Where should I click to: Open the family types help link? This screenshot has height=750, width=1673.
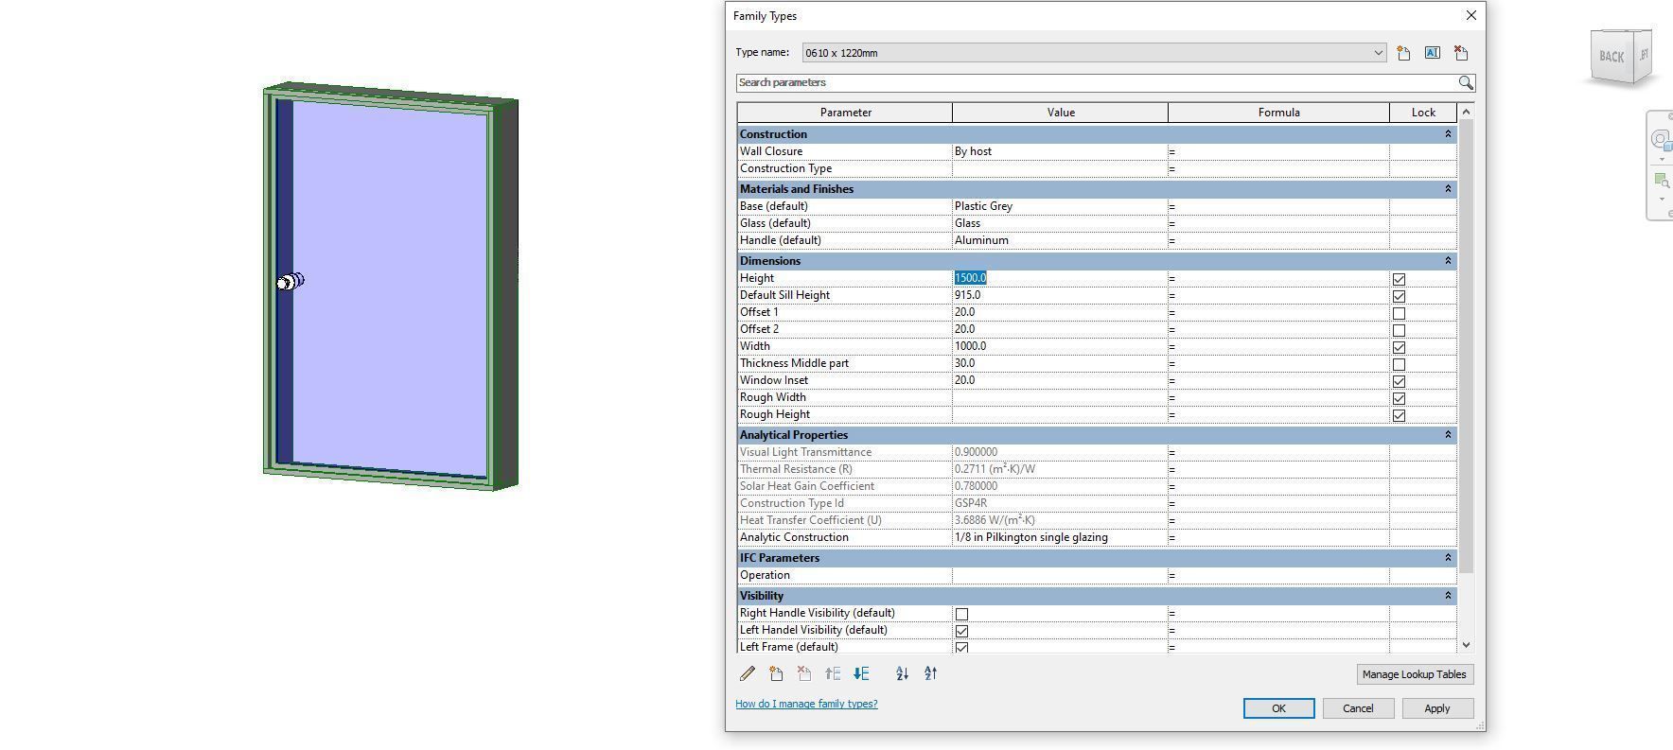pyautogui.click(x=806, y=704)
